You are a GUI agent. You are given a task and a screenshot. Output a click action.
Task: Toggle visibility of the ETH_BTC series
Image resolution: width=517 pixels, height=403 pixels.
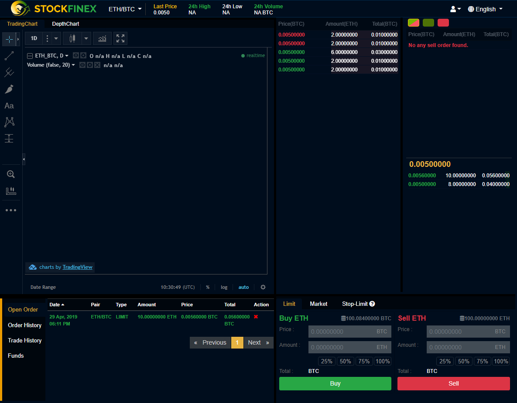pos(75,55)
